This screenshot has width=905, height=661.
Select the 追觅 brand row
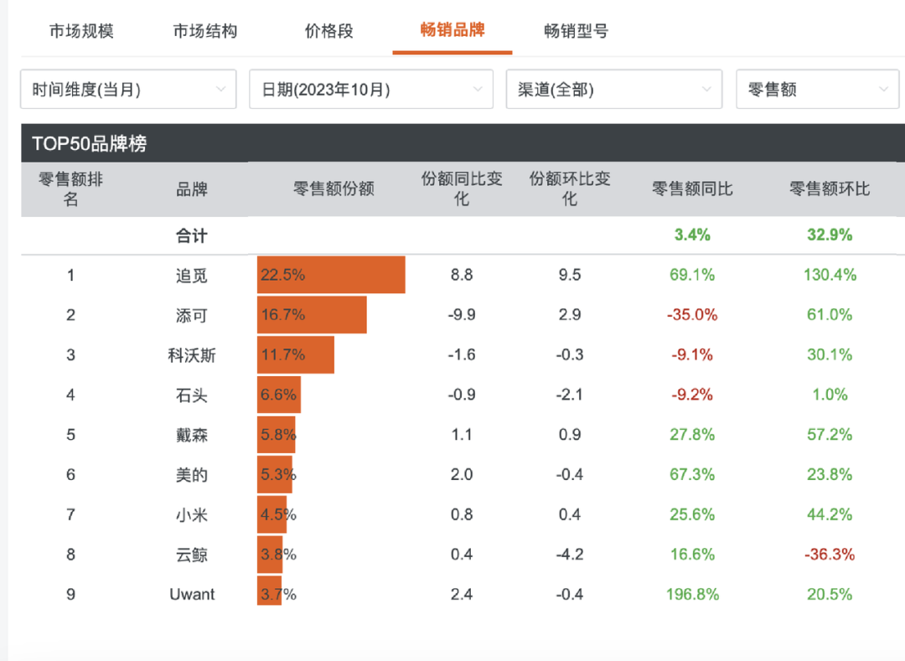(463, 275)
